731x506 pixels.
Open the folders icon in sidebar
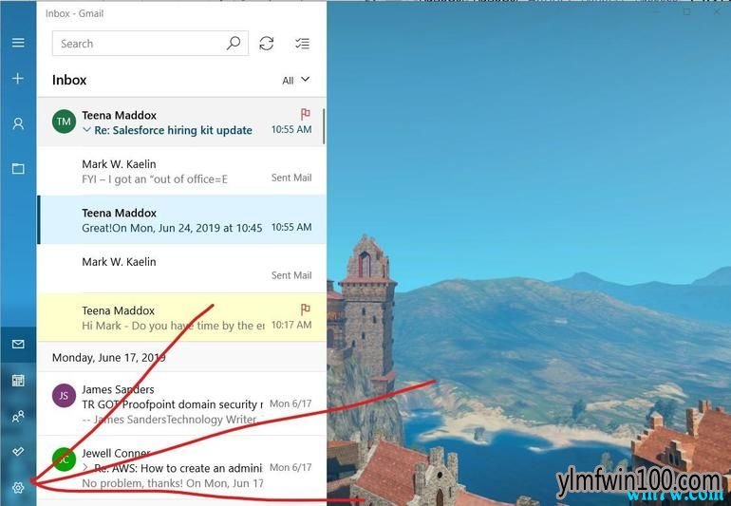click(x=18, y=168)
